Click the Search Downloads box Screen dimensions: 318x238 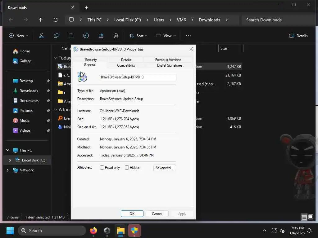[278, 20]
